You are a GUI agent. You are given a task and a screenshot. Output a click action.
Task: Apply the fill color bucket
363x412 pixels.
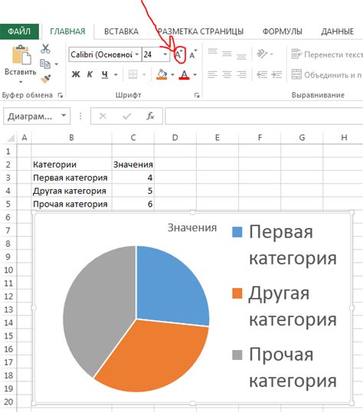pyautogui.click(x=162, y=74)
